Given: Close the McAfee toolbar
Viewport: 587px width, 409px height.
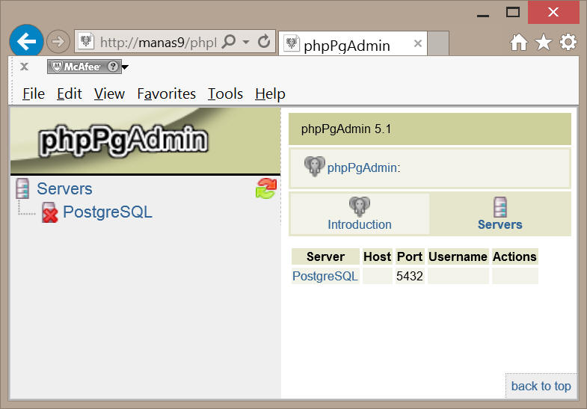Looking at the screenshot, I should click(x=25, y=67).
